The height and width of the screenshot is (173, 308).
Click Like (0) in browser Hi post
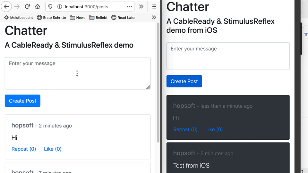point(53,149)
